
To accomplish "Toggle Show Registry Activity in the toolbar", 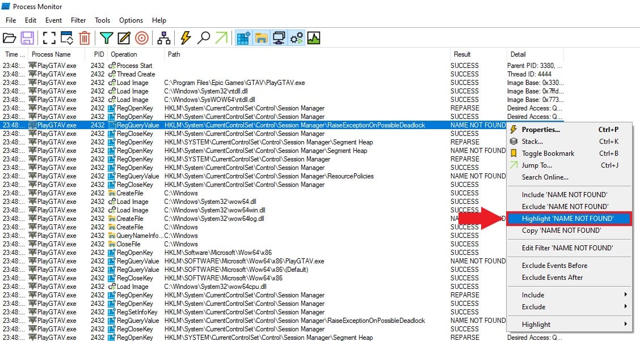I will point(243,39).
